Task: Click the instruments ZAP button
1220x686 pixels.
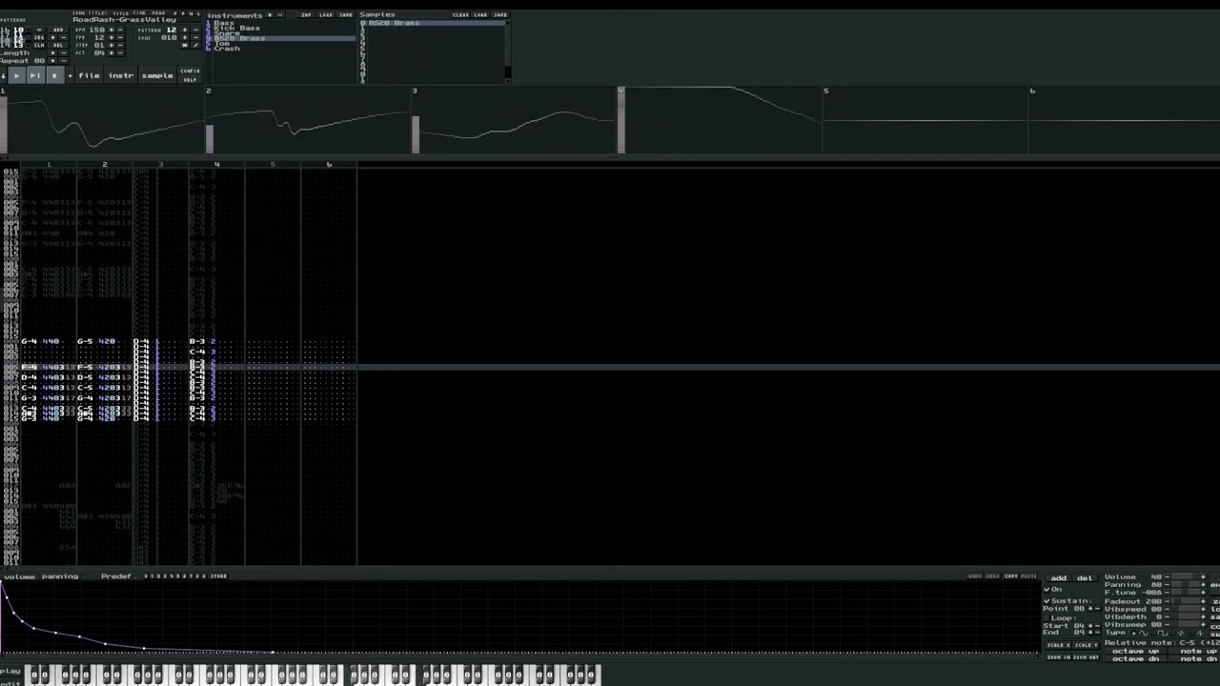Action: (306, 15)
